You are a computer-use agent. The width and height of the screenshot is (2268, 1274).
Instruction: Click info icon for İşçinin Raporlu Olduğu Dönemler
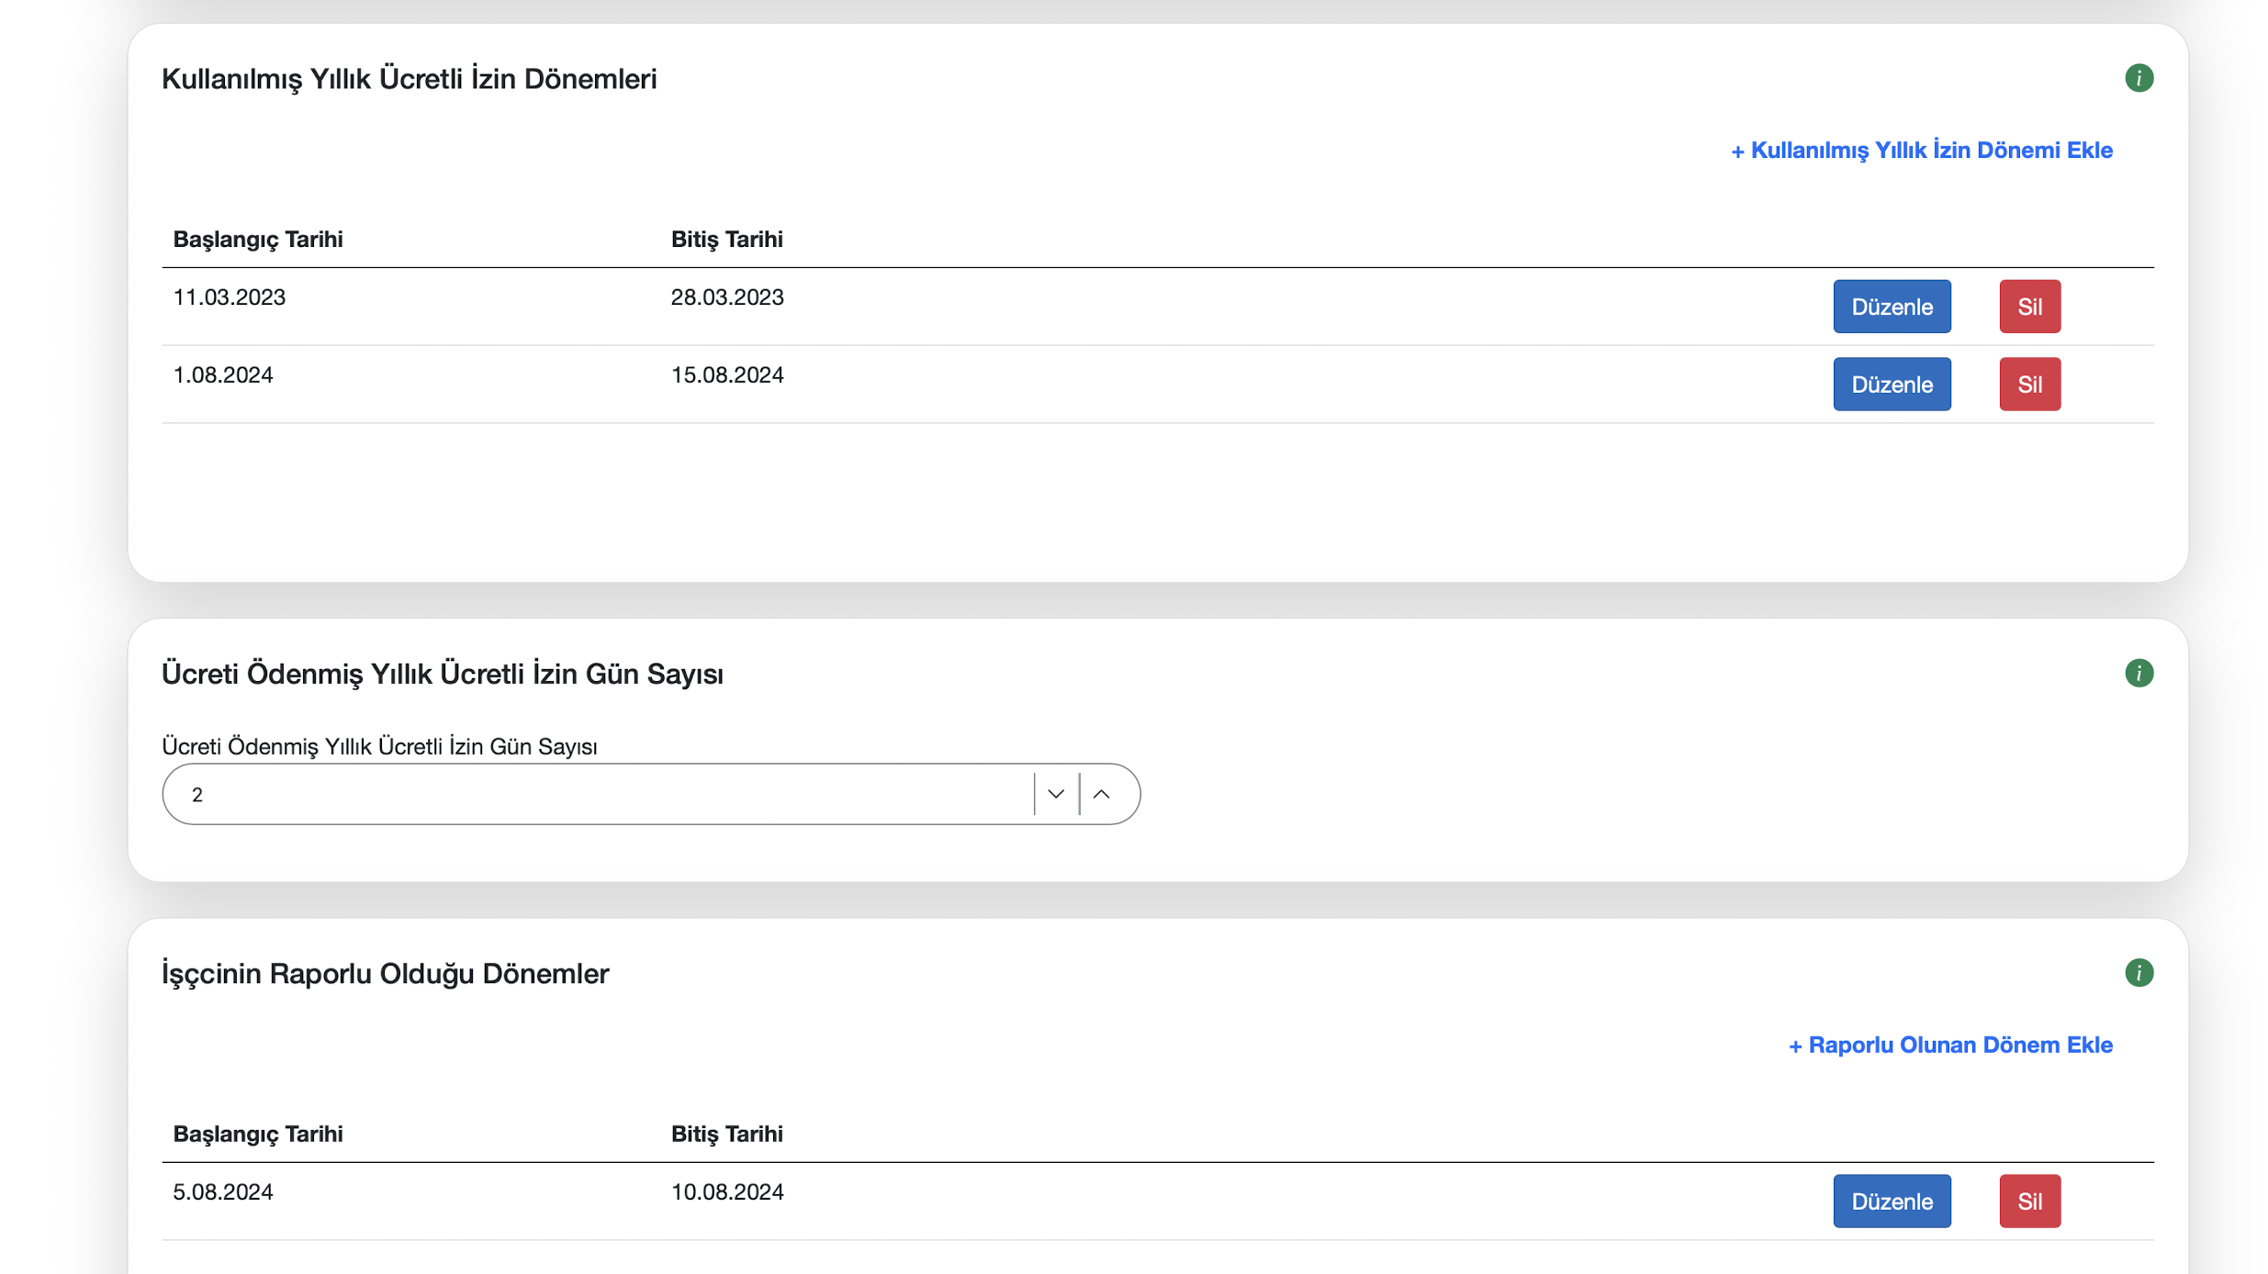click(x=2139, y=972)
